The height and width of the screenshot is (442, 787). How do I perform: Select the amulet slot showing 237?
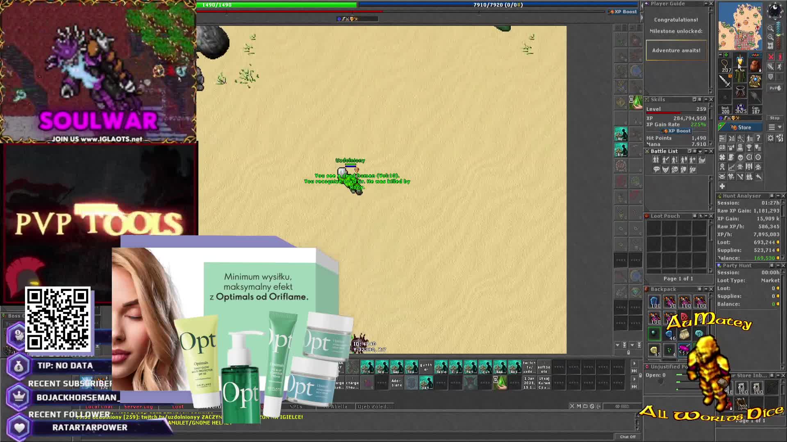point(725,66)
